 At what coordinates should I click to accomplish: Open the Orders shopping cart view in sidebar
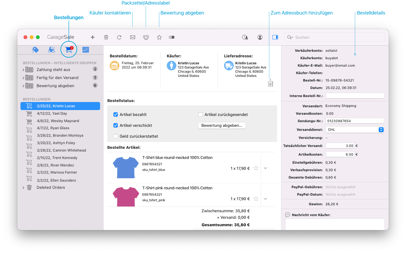coord(68,49)
